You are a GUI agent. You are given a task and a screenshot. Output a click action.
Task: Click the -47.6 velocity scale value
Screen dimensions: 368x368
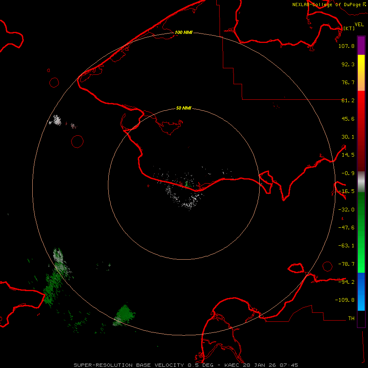coord(346,228)
